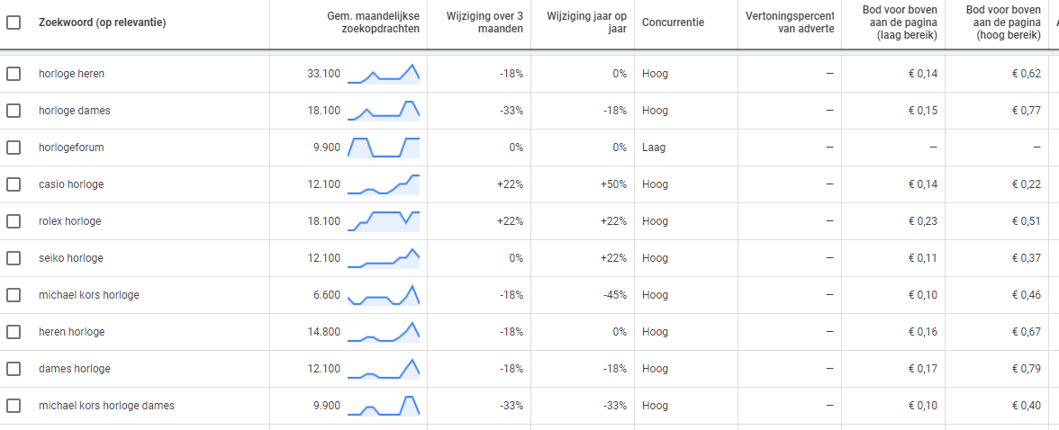Viewport: 1059px width, 430px height.
Task: View the rolex horloge trend chart
Action: [x=384, y=220]
